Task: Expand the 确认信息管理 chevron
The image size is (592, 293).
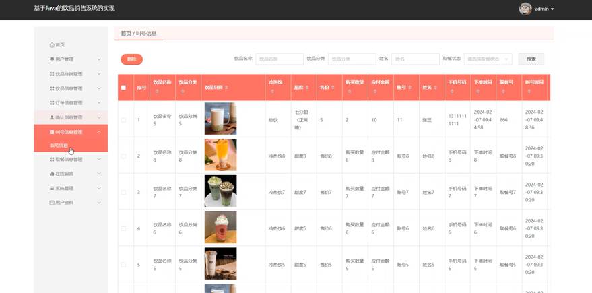Action: pos(99,117)
